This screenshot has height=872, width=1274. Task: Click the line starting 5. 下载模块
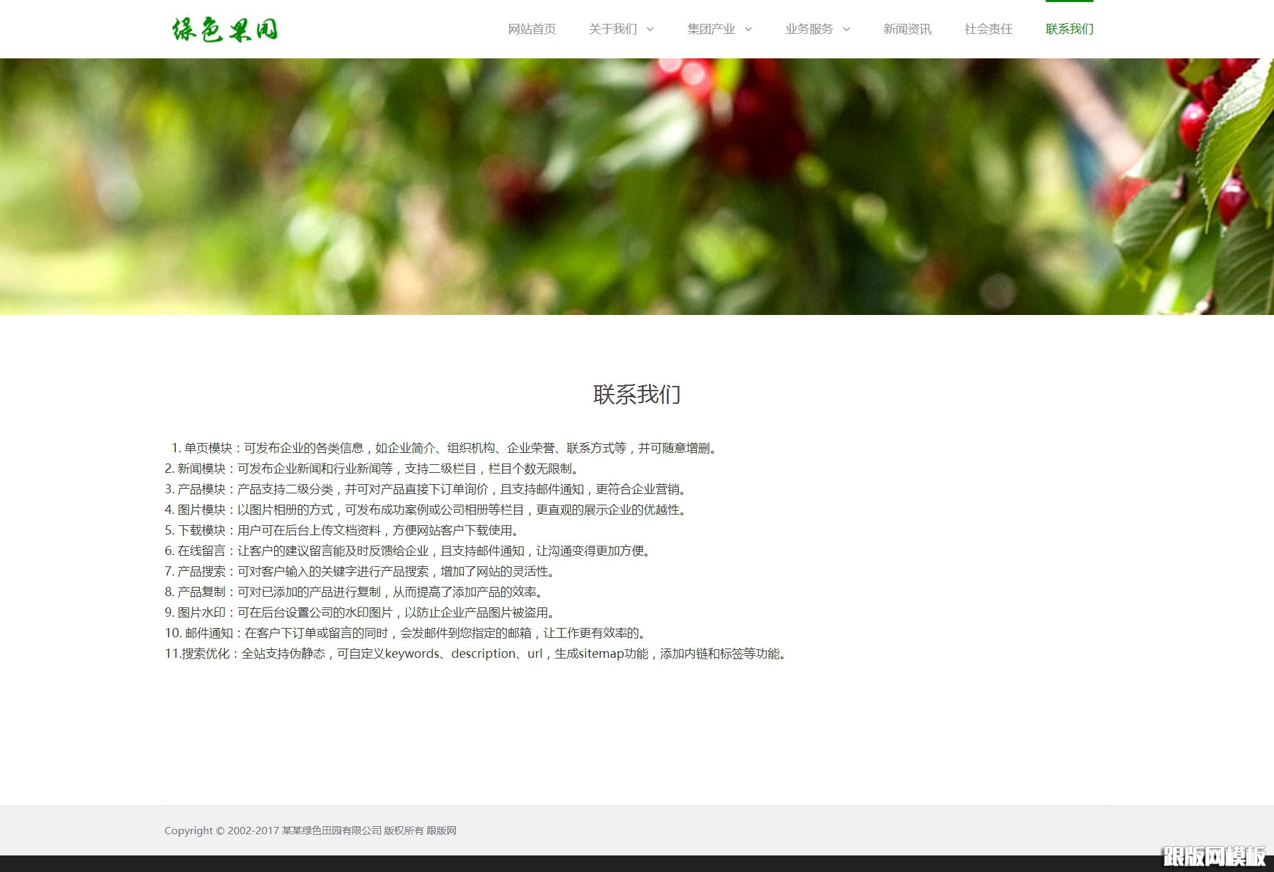(343, 530)
